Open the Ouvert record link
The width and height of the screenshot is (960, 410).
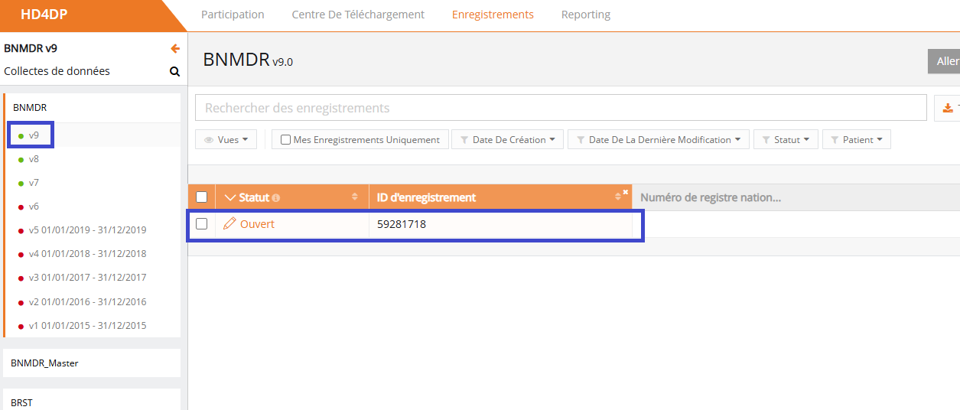pyautogui.click(x=257, y=224)
